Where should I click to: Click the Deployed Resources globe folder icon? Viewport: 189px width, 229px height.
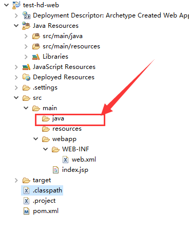pos(26,77)
